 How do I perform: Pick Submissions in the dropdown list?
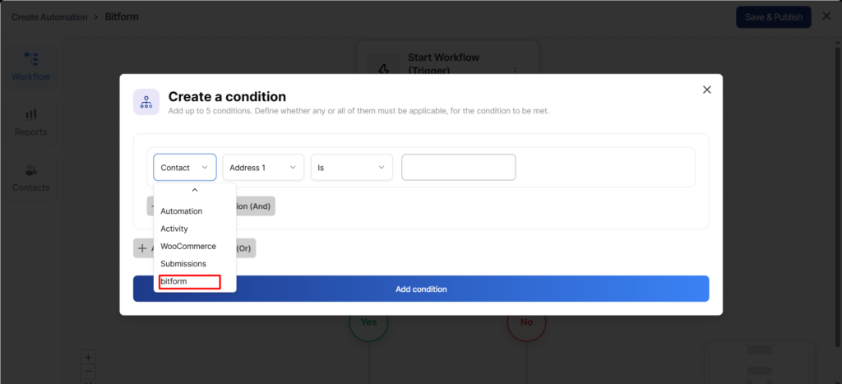click(183, 263)
